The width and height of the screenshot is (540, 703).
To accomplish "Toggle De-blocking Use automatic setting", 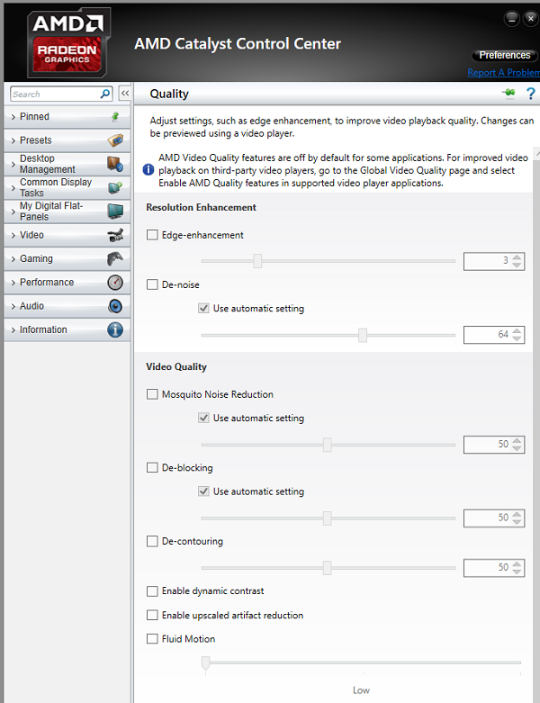I will (204, 491).
